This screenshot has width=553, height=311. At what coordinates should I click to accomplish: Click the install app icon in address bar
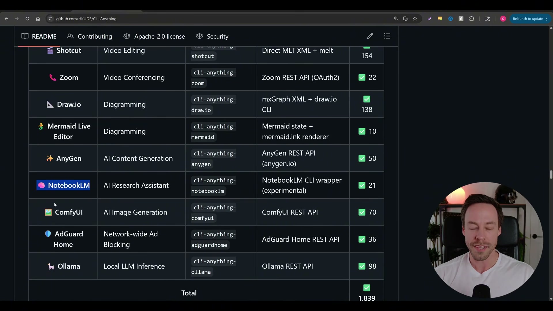[x=406, y=19]
